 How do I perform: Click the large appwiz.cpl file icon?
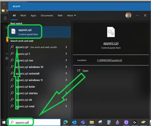point(111,32)
